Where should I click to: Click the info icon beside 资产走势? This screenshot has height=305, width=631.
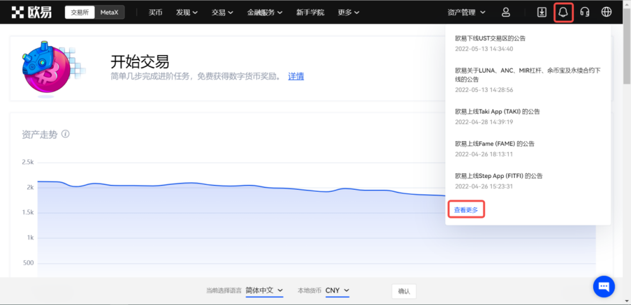(x=66, y=134)
